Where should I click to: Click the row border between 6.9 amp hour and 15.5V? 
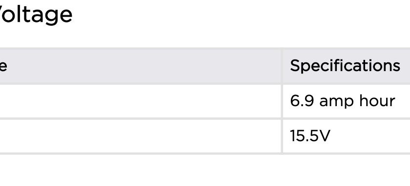[x=205, y=119]
